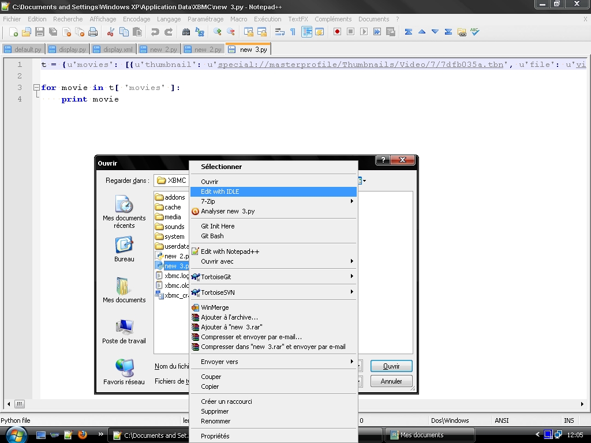
Task: Click the Stop macro recording icon
Action: pyautogui.click(x=350, y=32)
